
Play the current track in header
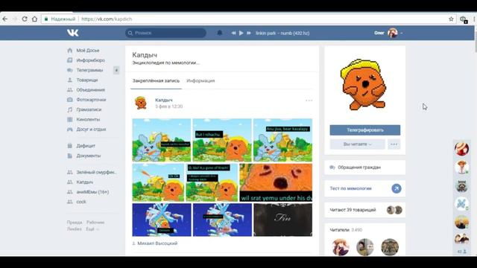pyautogui.click(x=241, y=33)
